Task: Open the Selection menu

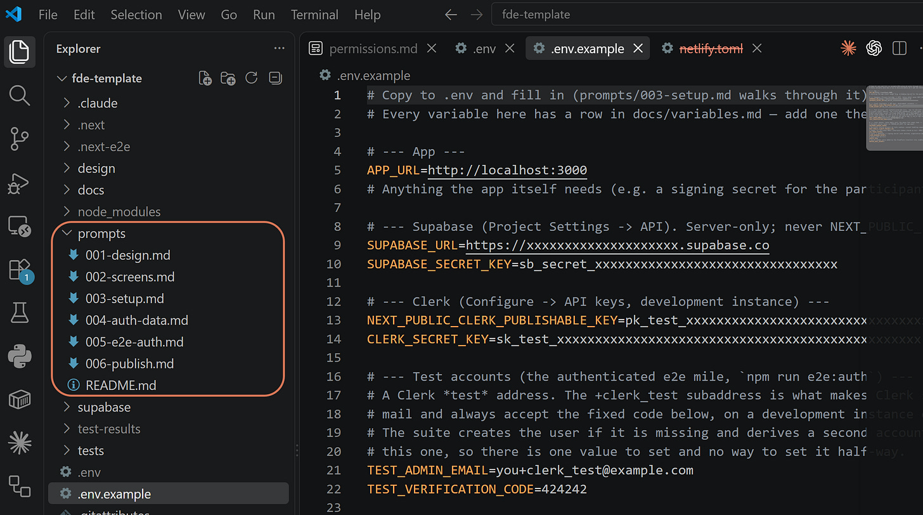Action: click(x=136, y=14)
